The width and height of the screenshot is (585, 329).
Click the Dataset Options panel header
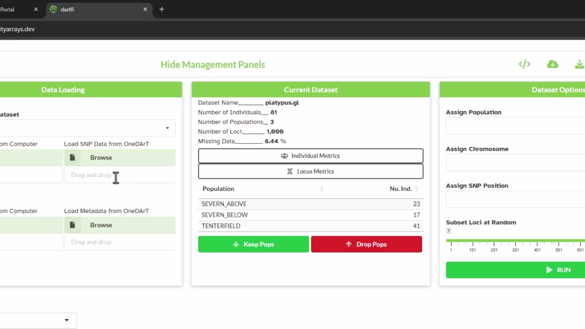tap(512, 90)
